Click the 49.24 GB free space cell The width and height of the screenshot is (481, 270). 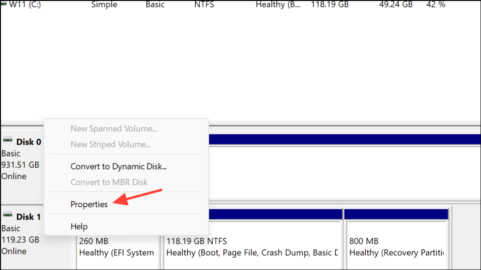[396, 4]
